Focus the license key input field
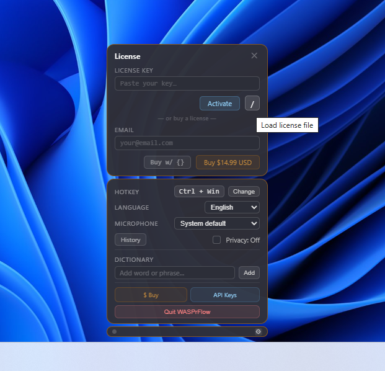385x371 pixels. (x=187, y=83)
